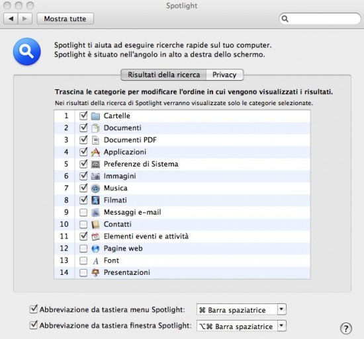
Task: Click the Messaggi e-mail stamp icon
Action: [95, 213]
